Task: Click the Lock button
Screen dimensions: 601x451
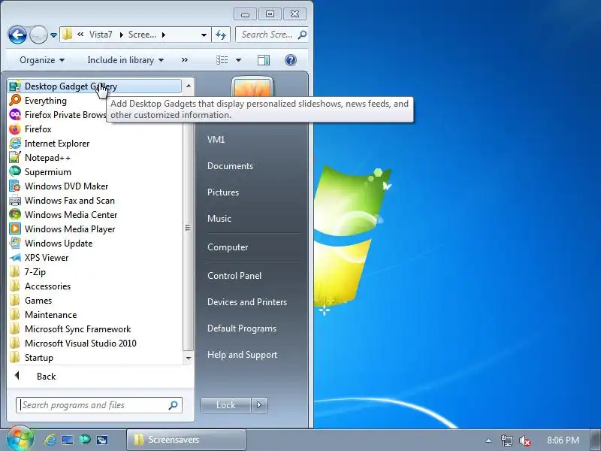Action: point(226,405)
